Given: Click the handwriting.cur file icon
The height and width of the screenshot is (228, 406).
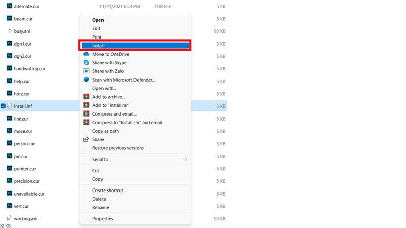Looking at the screenshot, I should pos(9,68).
